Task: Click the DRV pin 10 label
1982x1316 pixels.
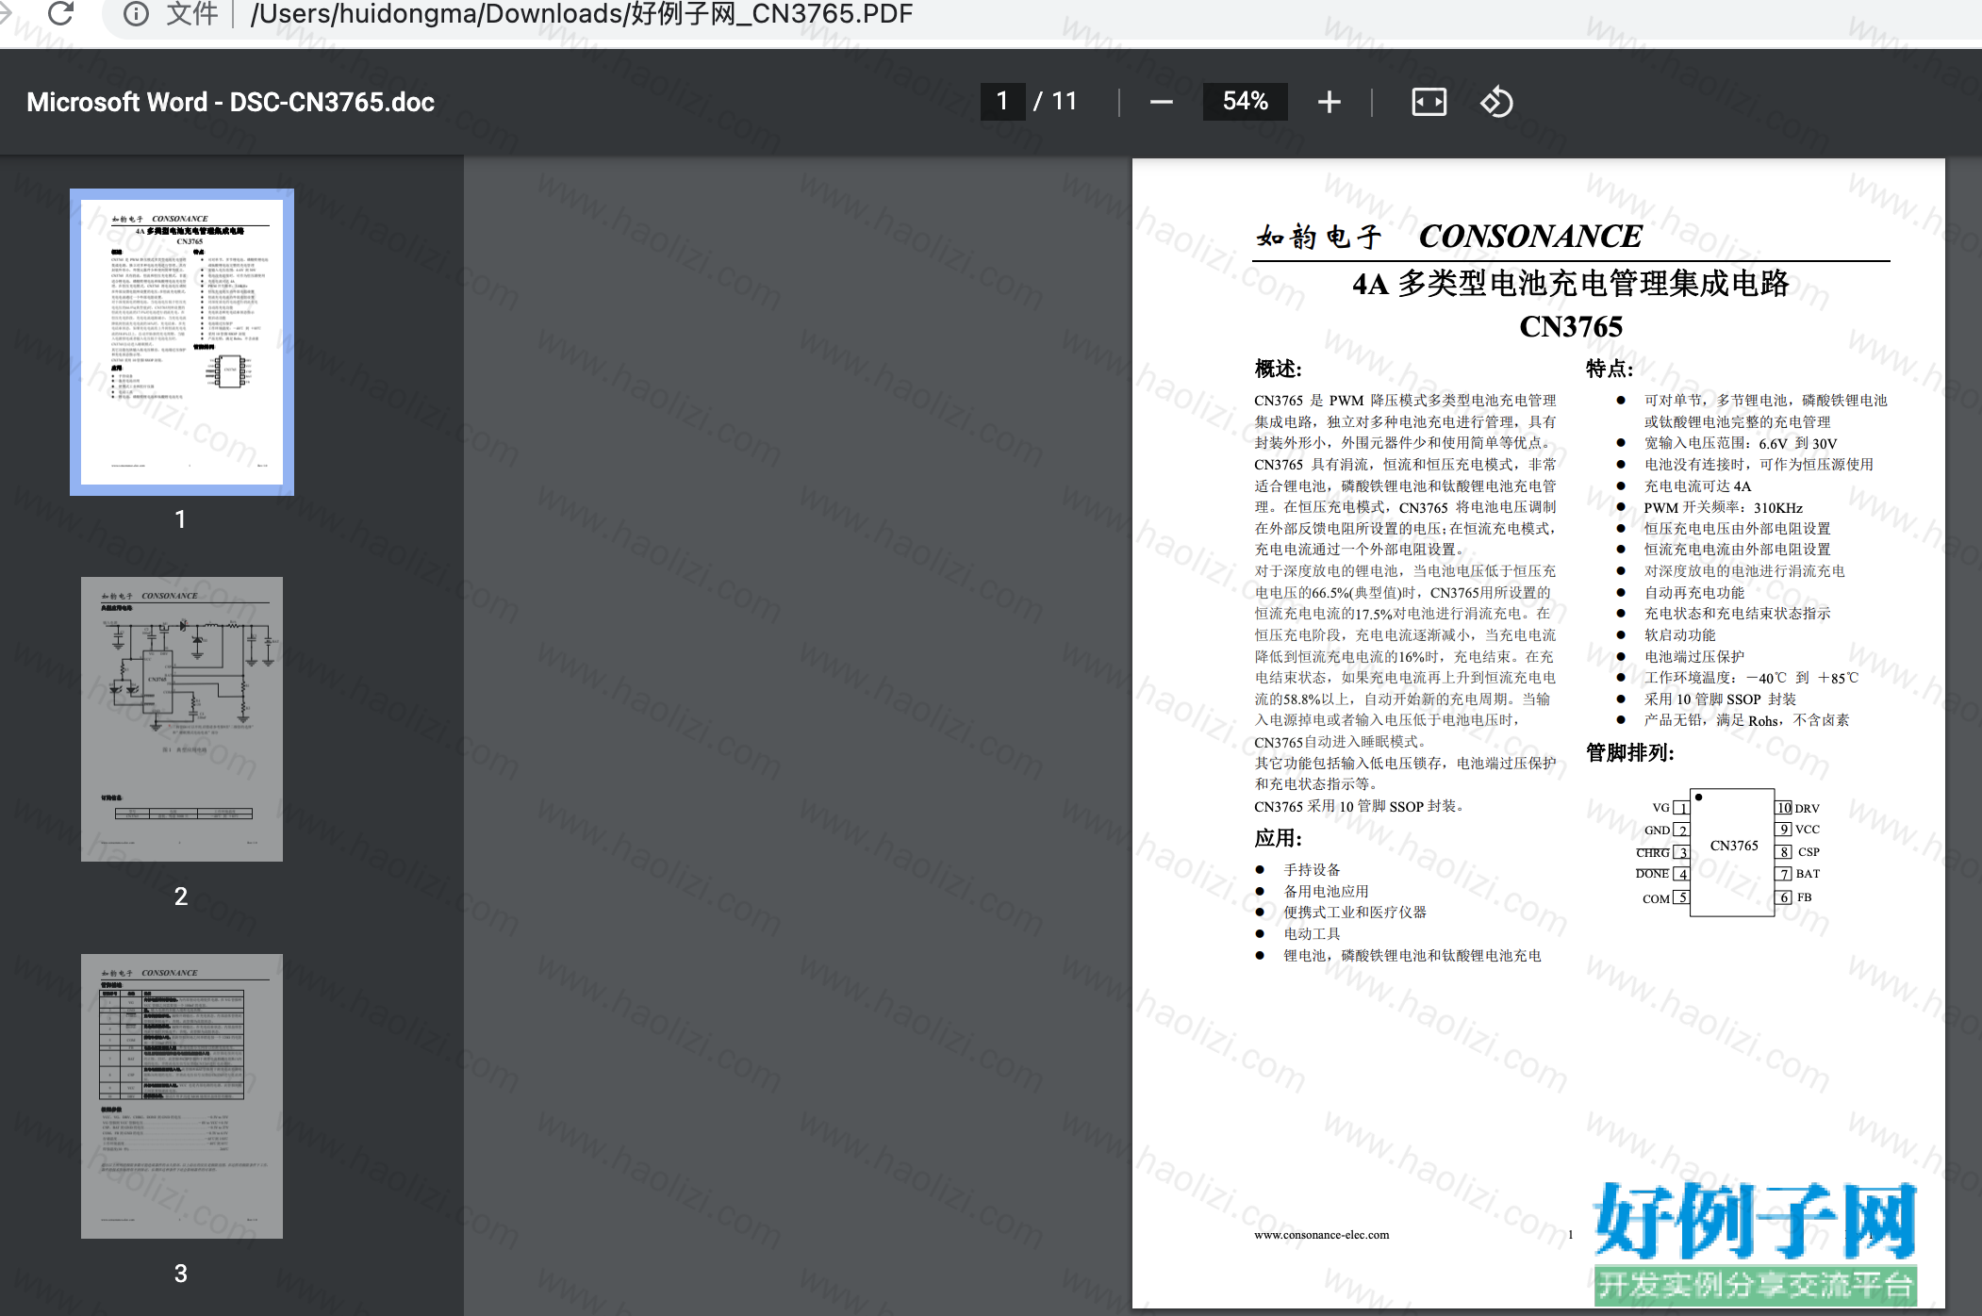Action: 1807,808
